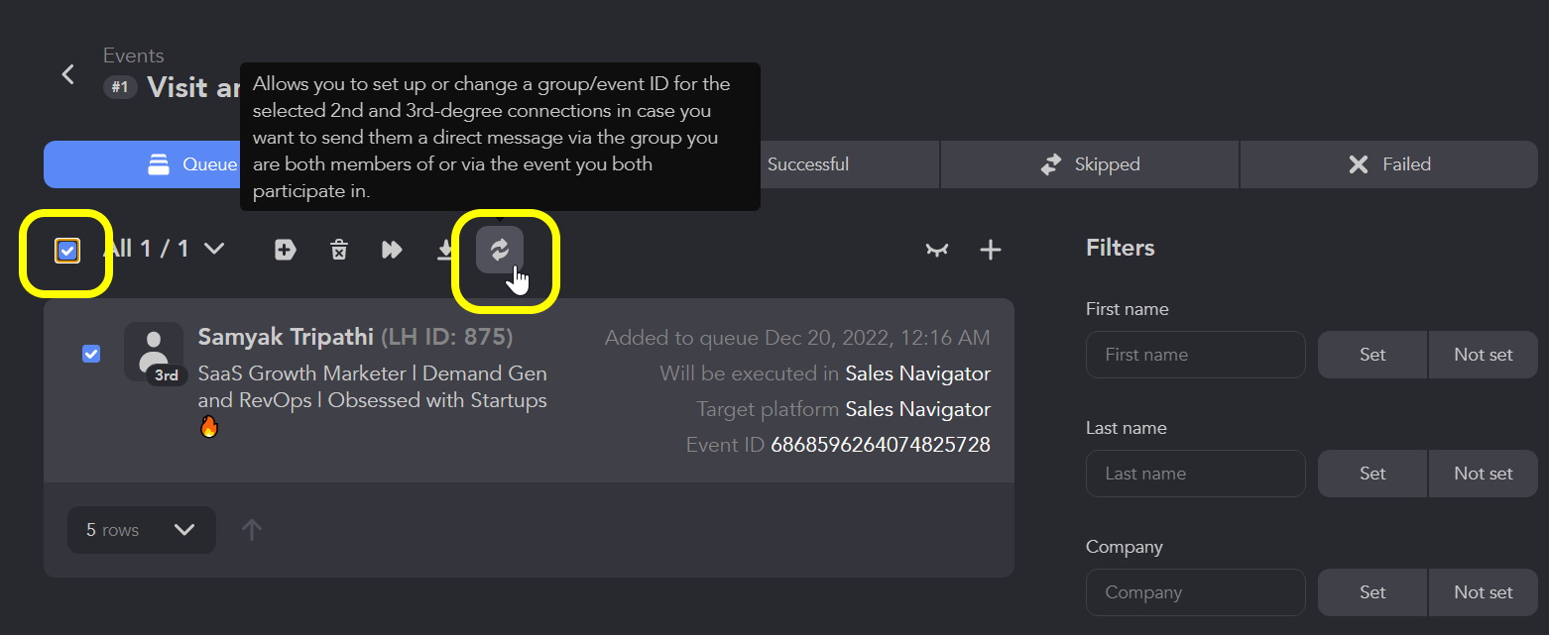1549x635 pixels.
Task: Click the up arrow next to the rows selector
Action: pos(252,530)
